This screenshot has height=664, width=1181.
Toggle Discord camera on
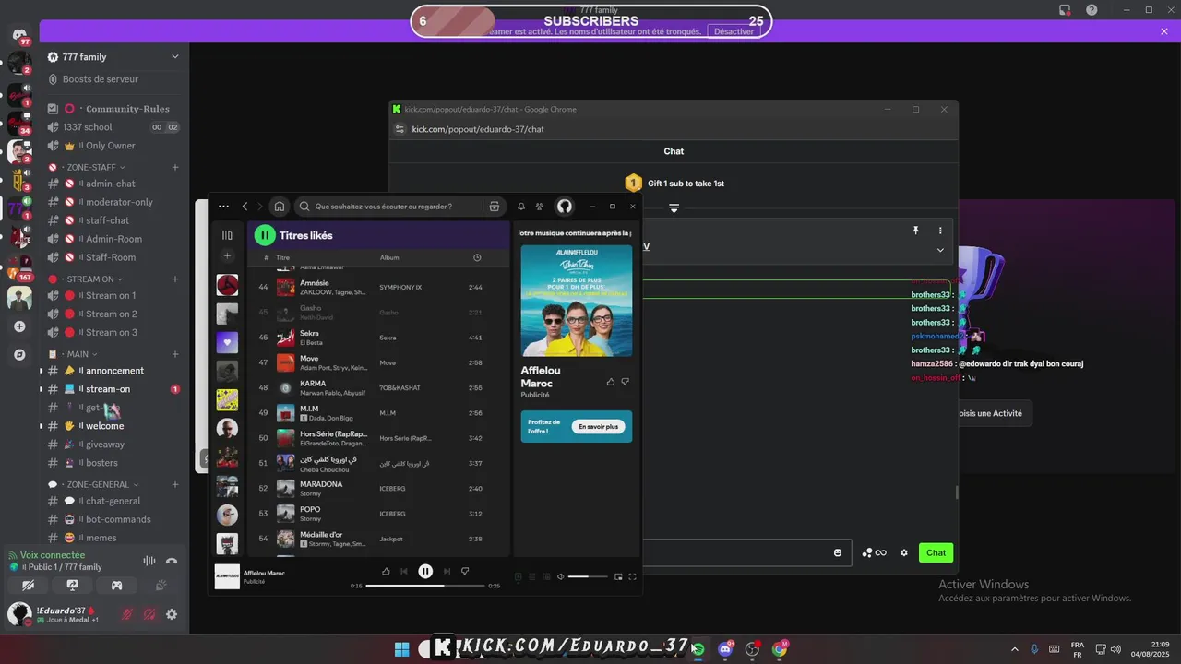[29, 585]
